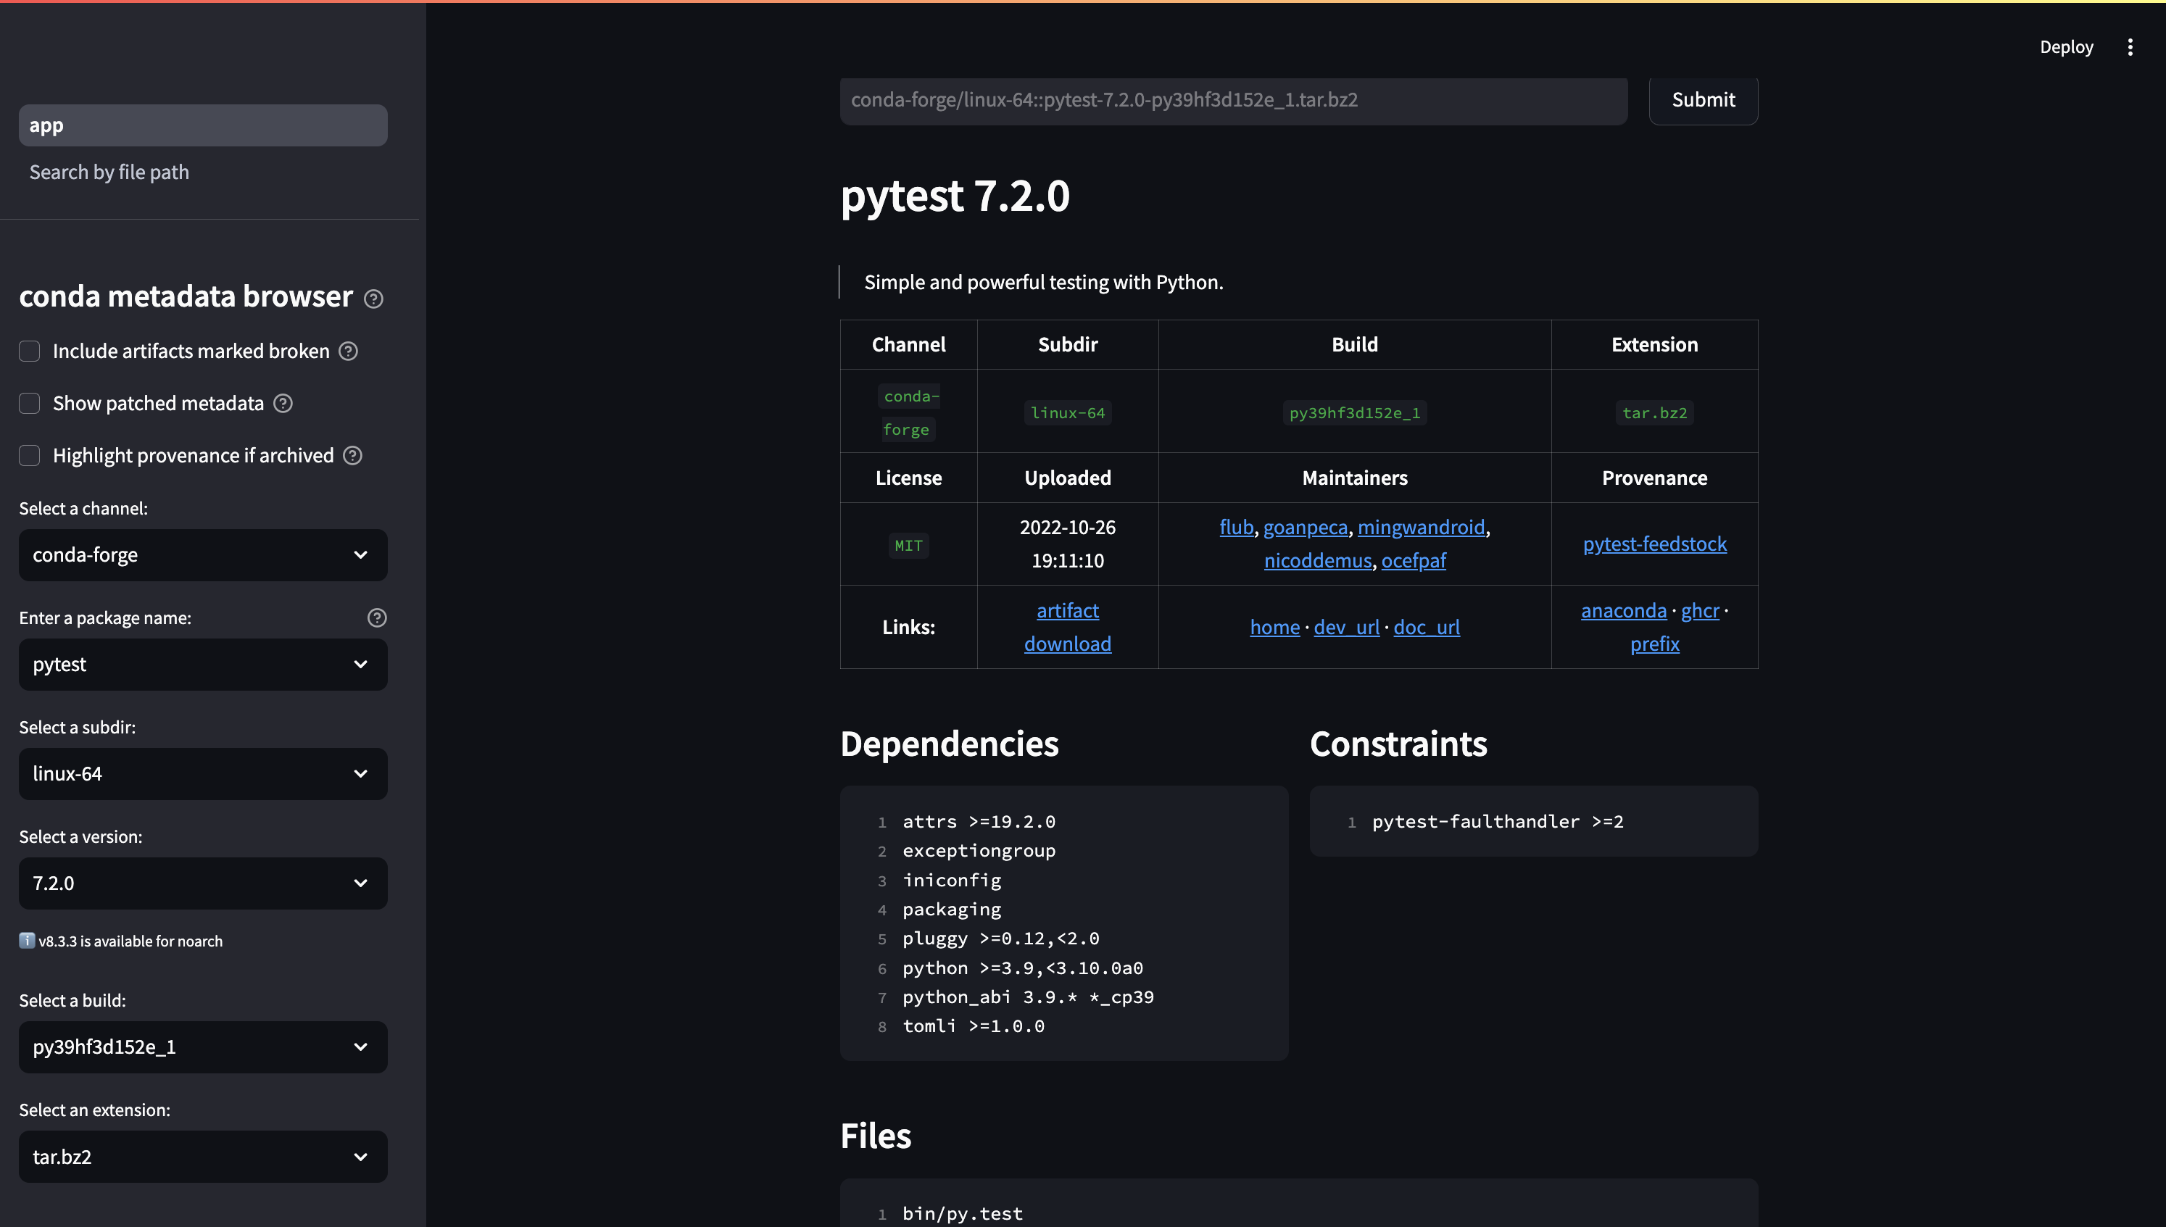Screen dimensions: 2166x1227
Task: Click the MIT license tag
Action: point(908,545)
